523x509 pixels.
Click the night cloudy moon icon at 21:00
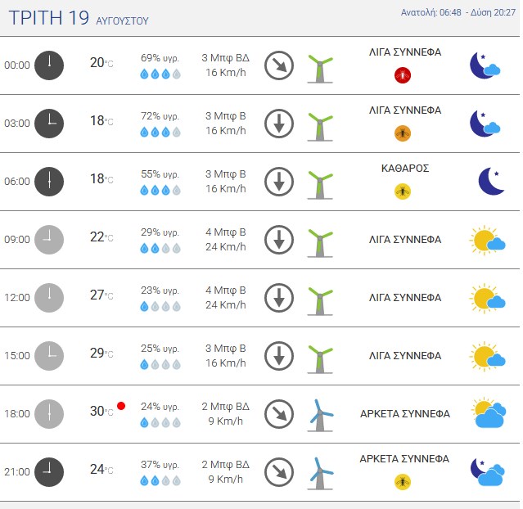(488, 471)
